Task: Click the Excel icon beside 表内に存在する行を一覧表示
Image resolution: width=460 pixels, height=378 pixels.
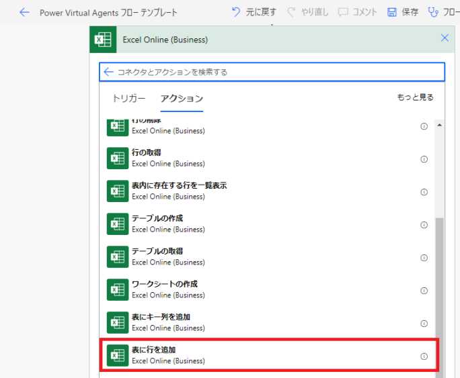Action: point(118,191)
